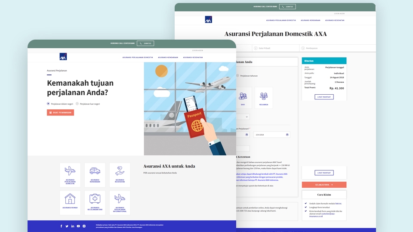Click Login Agen in front window
Viewport: 413px width, 232px height.
pyautogui.click(x=197, y=50)
